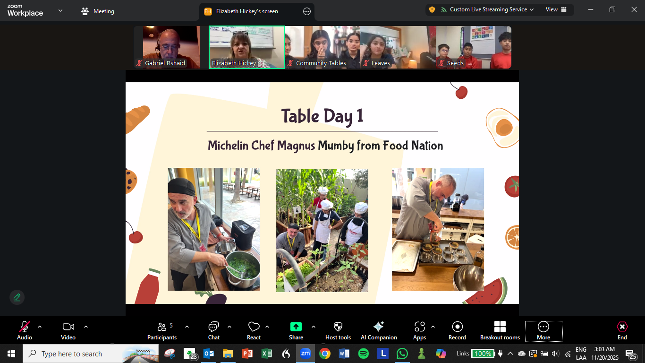Click the View button
This screenshot has width=645, height=363.
556,9
